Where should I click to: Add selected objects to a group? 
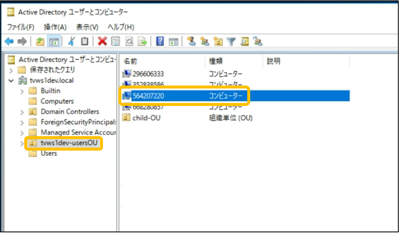click(258, 41)
